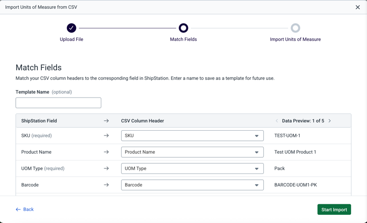Select the Match Fields step label
The height and width of the screenshot is (223, 367).
click(x=183, y=39)
